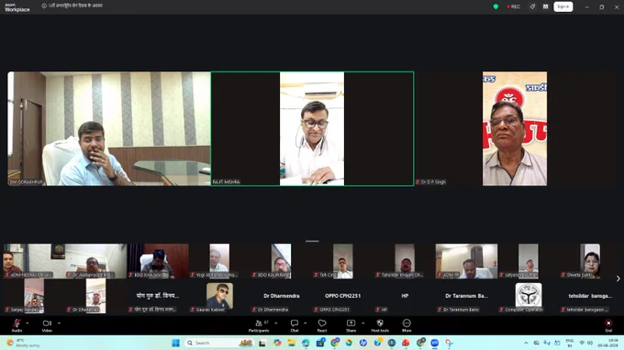The image size is (624, 350).
Task: Change layout using the View grid icon
Action: (546, 6)
